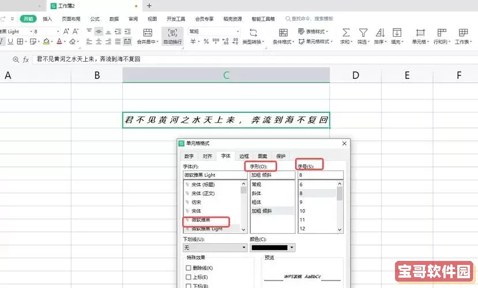Viewport: 478px width, 288px height.
Task: Click the 填充 fill icon
Action: pos(397,33)
